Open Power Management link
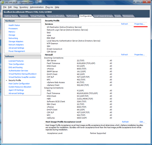This screenshot has width=152, height=145. pyautogui.click(x=17, y=51)
